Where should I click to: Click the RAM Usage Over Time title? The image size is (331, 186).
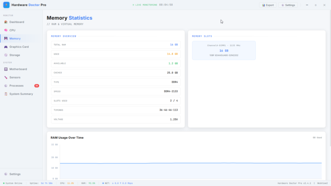click(x=67, y=137)
